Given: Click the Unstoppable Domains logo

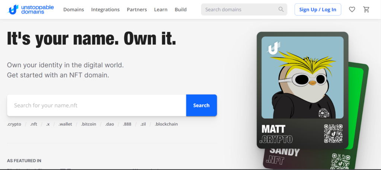Looking at the screenshot, I should pos(31,9).
